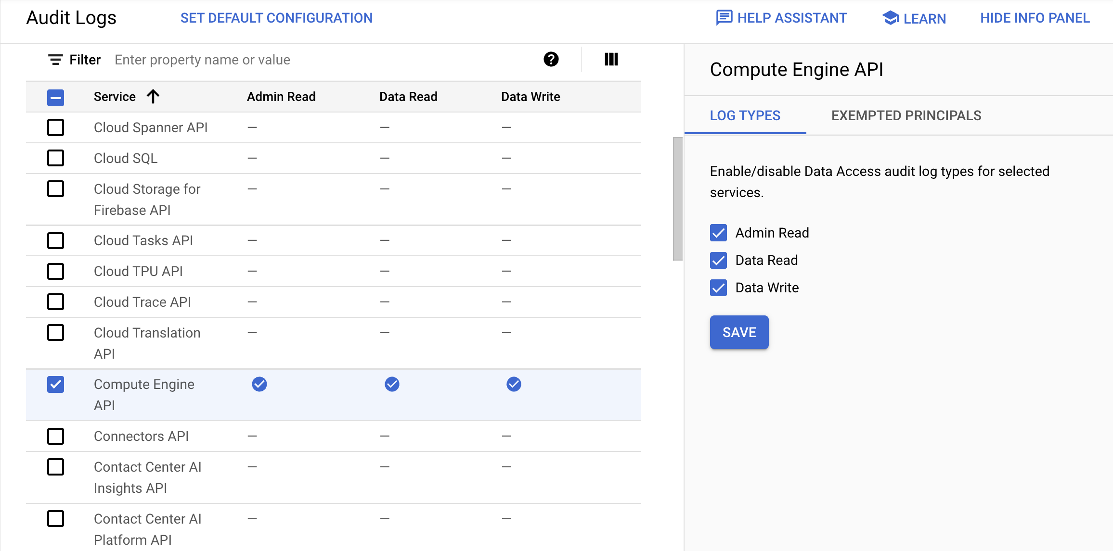
Task: Click the SAVE button in info panel
Action: pos(739,332)
